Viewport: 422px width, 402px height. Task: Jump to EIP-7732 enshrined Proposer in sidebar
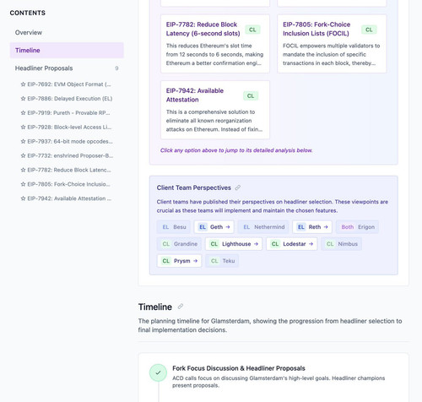[x=67, y=155]
